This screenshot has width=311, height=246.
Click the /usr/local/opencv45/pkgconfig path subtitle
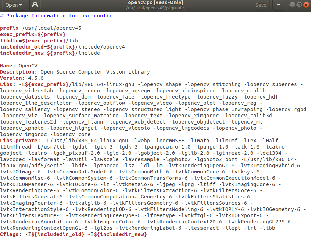click(156, 8)
